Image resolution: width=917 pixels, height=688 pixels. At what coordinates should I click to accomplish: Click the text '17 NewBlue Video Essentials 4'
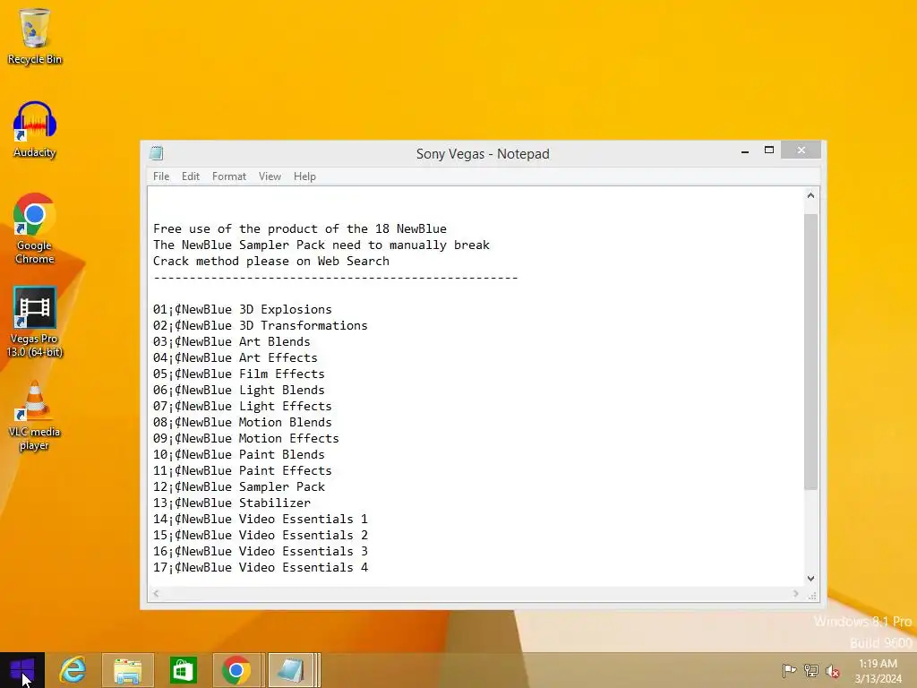coord(261,567)
